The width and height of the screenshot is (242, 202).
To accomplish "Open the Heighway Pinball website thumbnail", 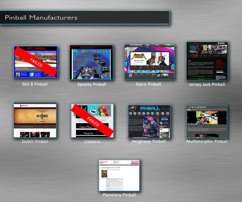I will (x=149, y=121).
